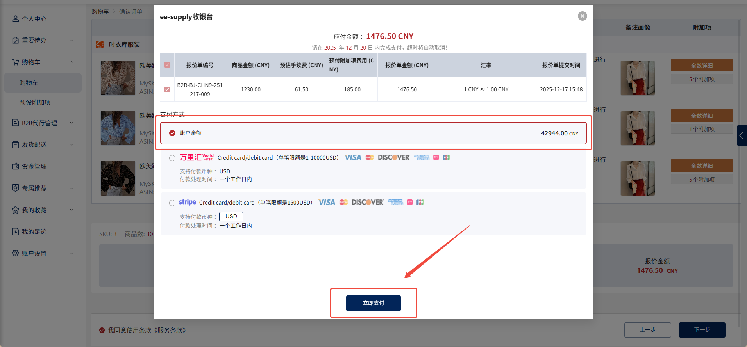
Task: Click 购物车 breadcrumb link
Action: click(x=100, y=11)
